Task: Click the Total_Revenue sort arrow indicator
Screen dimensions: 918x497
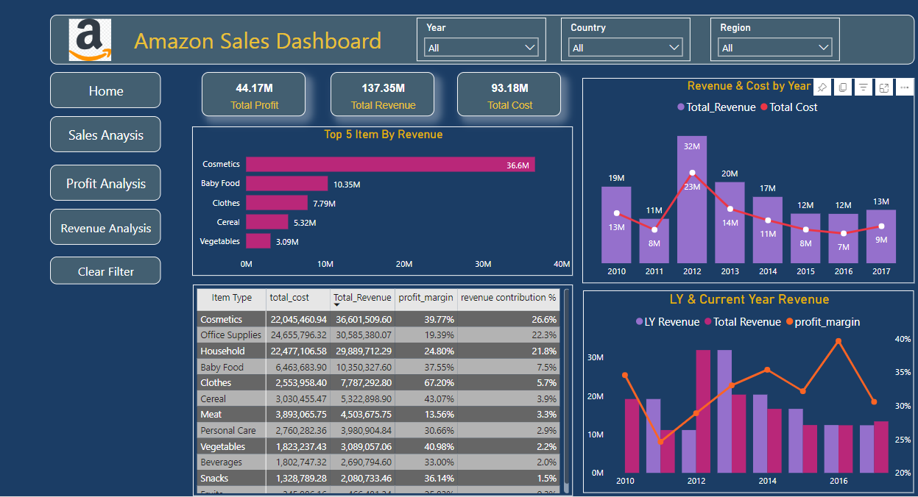Action: pos(337,304)
